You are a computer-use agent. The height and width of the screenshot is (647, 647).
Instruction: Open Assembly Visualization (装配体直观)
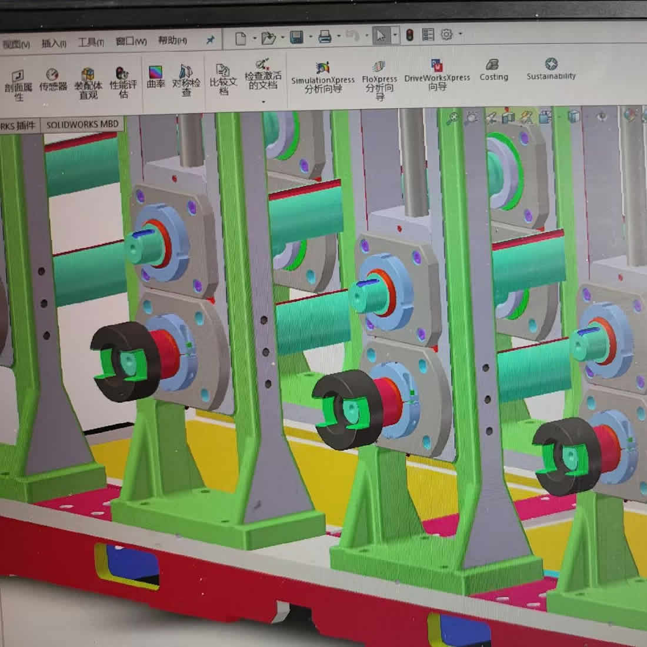pos(88,82)
